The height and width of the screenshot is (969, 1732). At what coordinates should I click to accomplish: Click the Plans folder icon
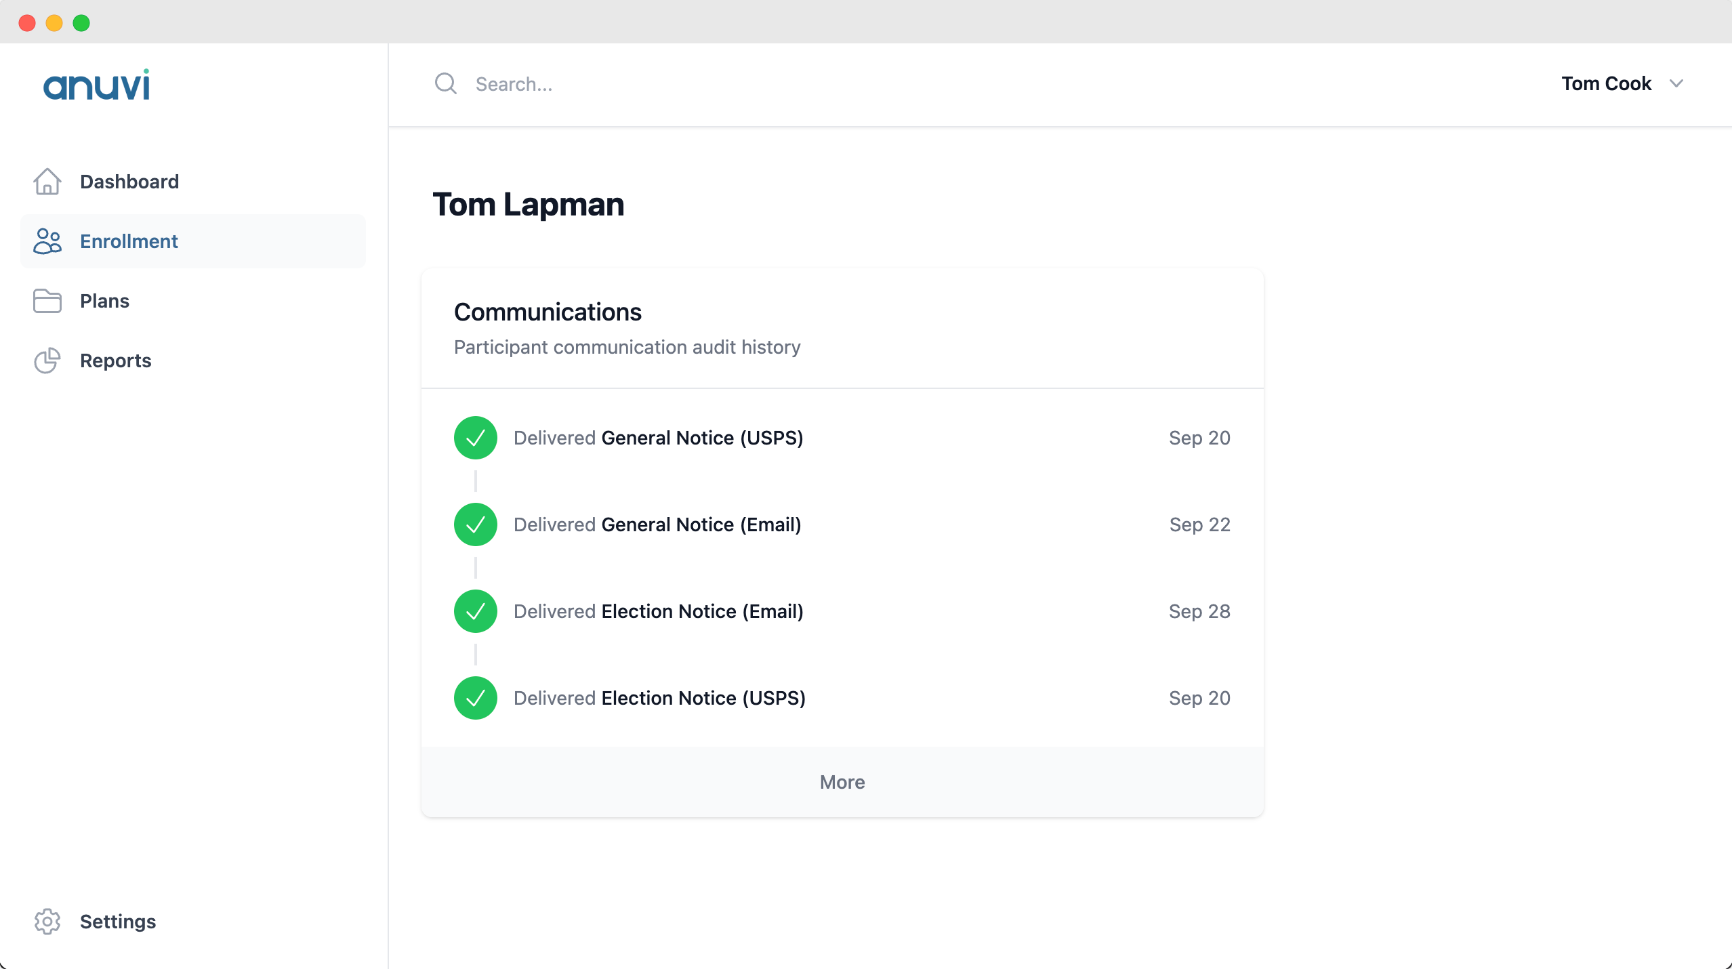click(x=47, y=301)
